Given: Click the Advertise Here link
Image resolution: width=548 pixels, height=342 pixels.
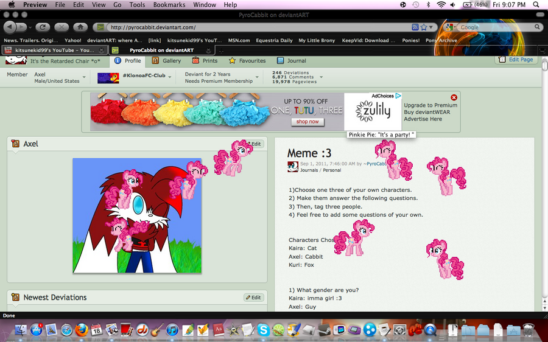Looking at the screenshot, I should point(423,119).
